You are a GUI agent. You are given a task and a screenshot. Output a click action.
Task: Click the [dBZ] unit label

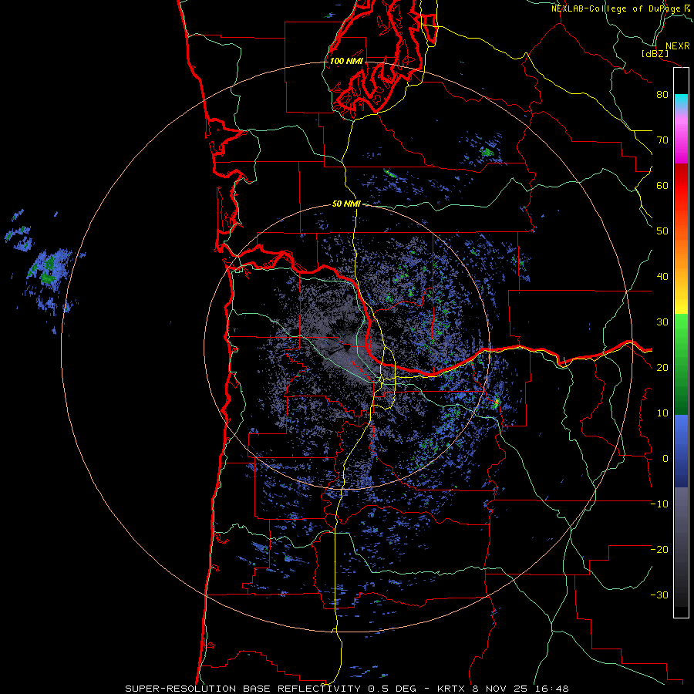(655, 53)
